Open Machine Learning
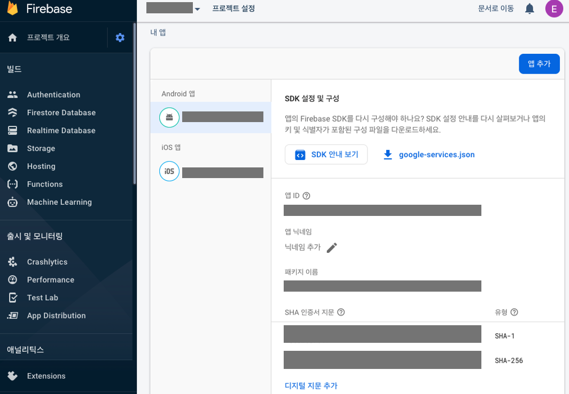 (59, 202)
